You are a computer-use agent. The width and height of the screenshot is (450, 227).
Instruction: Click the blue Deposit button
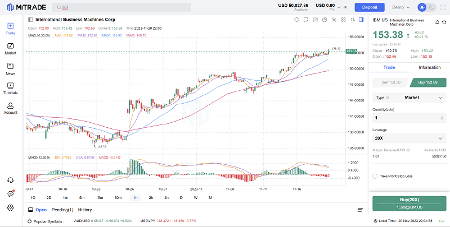369,7
